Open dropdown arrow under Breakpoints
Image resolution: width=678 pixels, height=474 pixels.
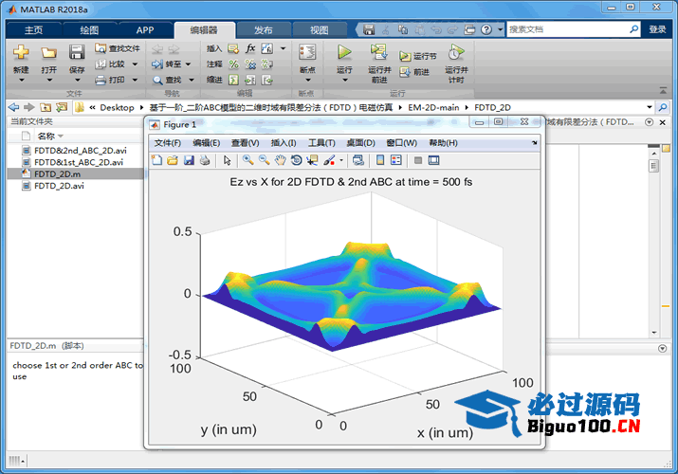[x=308, y=81]
